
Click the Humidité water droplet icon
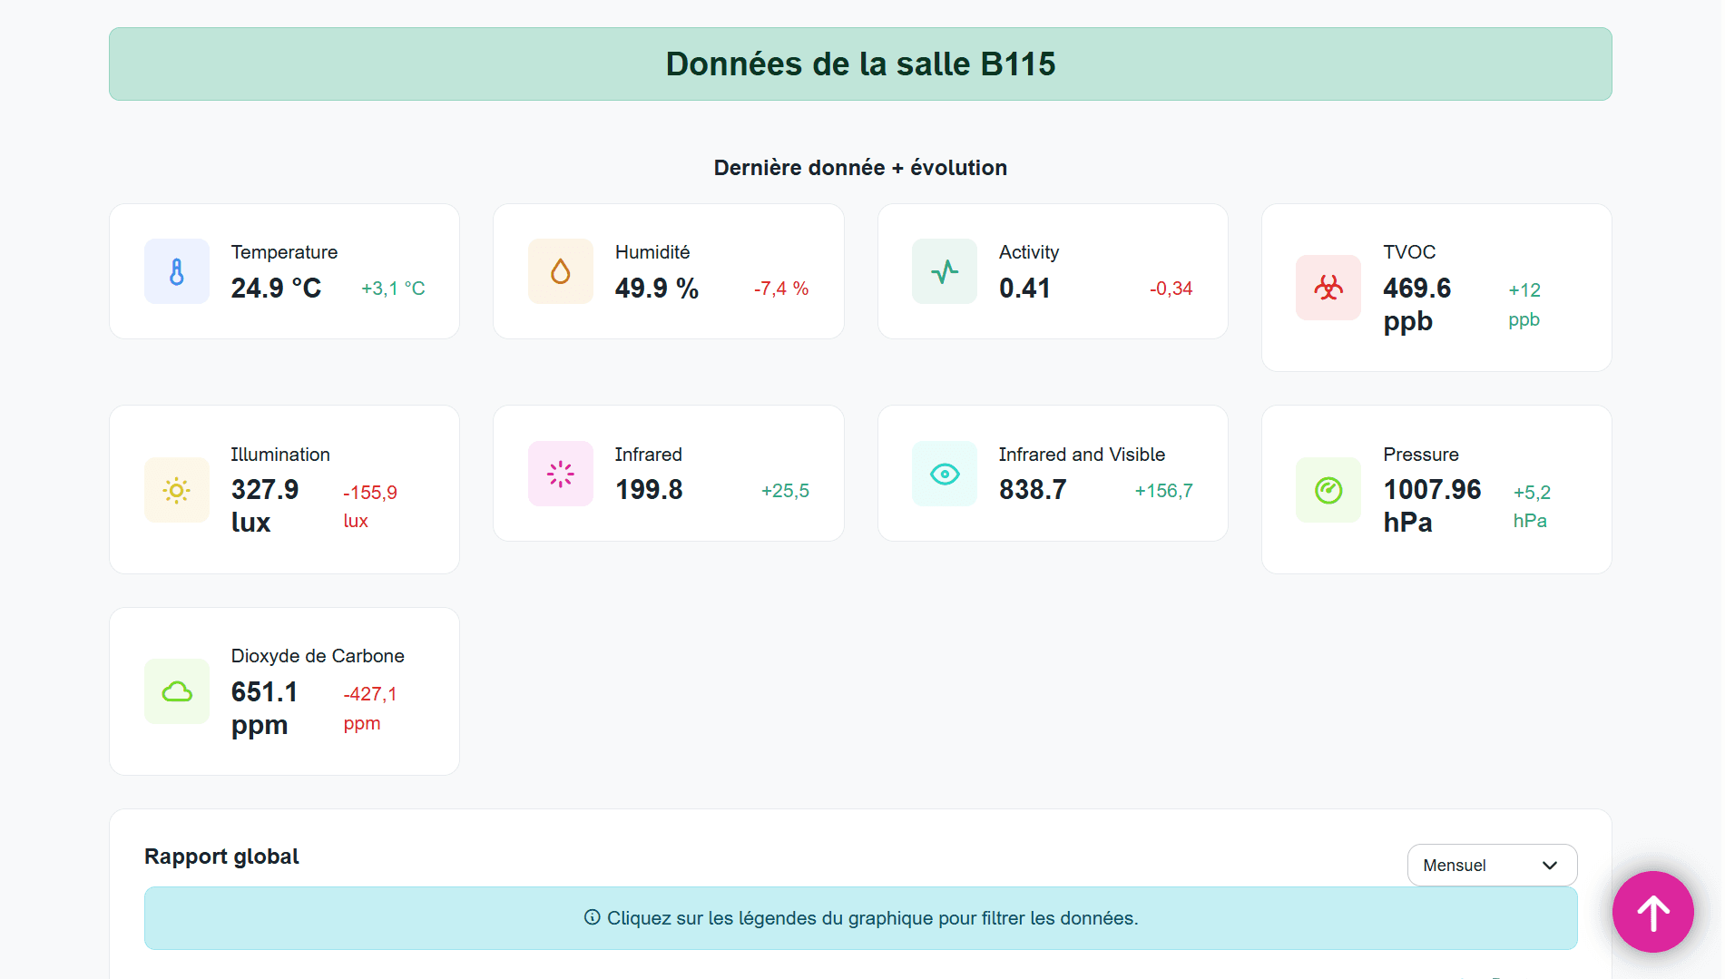[x=560, y=270]
